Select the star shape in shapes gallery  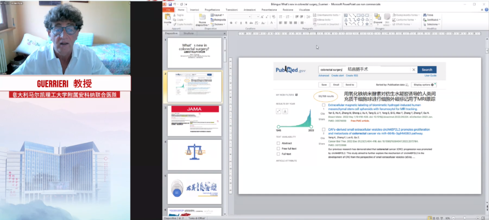point(367,24)
